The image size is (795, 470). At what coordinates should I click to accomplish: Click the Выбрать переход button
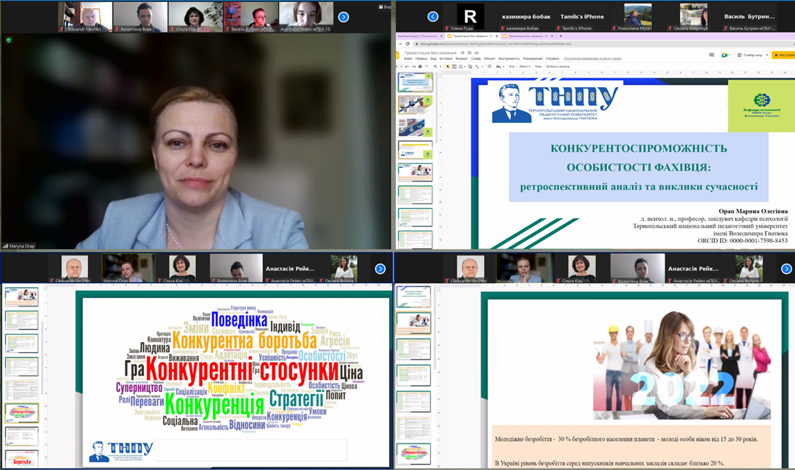[557, 67]
